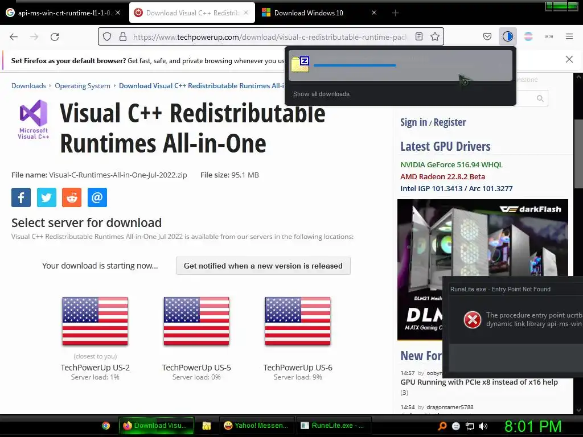Click the URL address bar
583x437 pixels.
(269, 37)
